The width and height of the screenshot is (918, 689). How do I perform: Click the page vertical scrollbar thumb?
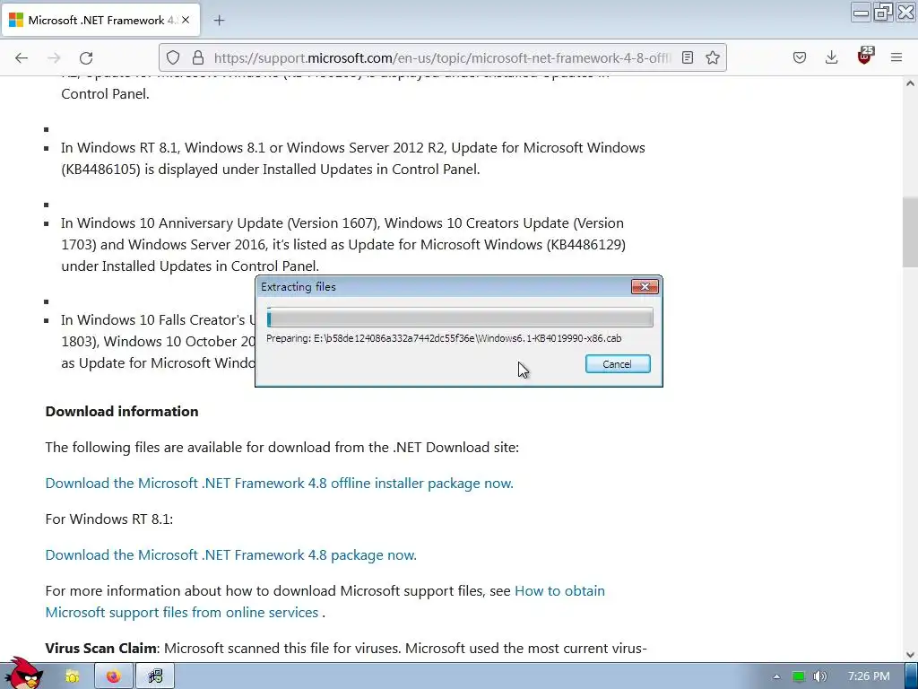click(910, 232)
